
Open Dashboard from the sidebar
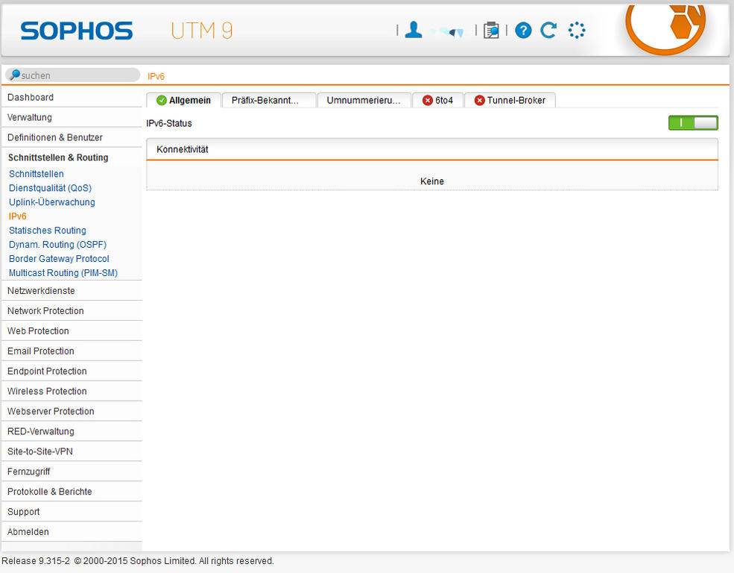coord(31,98)
